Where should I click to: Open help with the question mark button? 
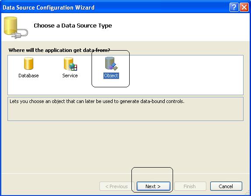coord(234,7)
